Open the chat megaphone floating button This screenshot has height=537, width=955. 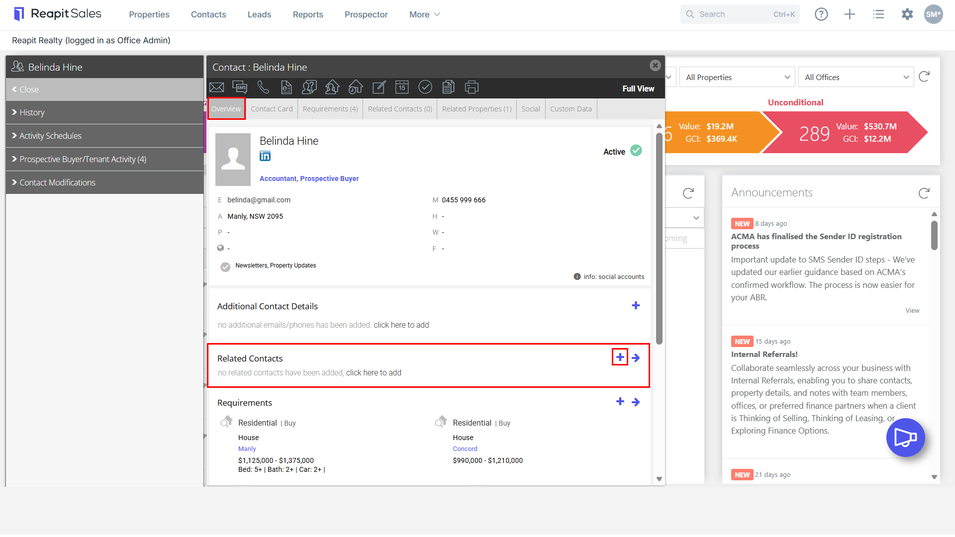coord(905,438)
